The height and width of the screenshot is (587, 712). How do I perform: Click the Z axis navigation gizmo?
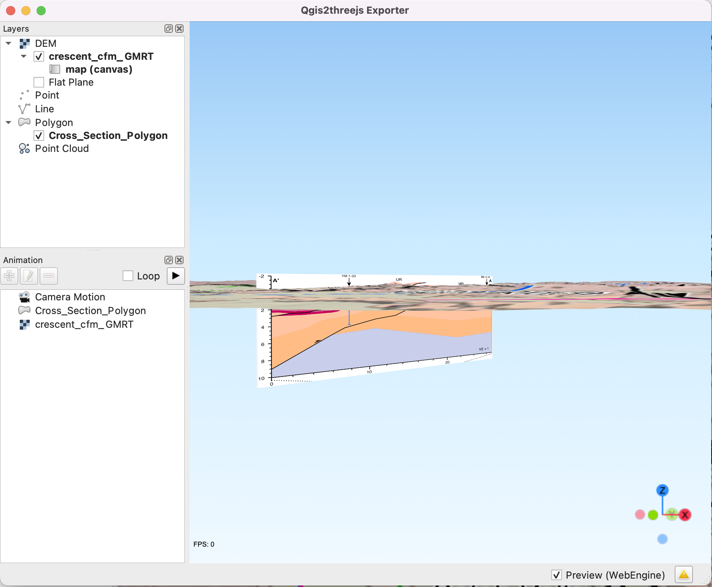pos(663,490)
